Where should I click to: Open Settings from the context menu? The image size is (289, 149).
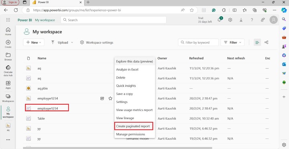134,102
